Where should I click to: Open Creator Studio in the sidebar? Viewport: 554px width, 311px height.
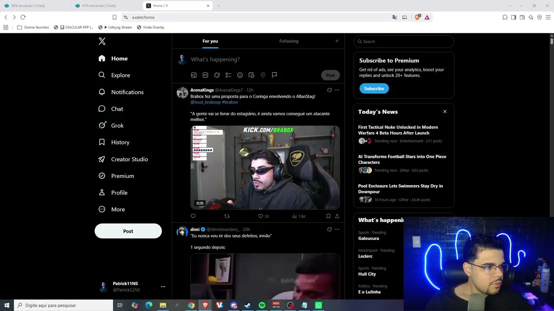[x=123, y=159]
